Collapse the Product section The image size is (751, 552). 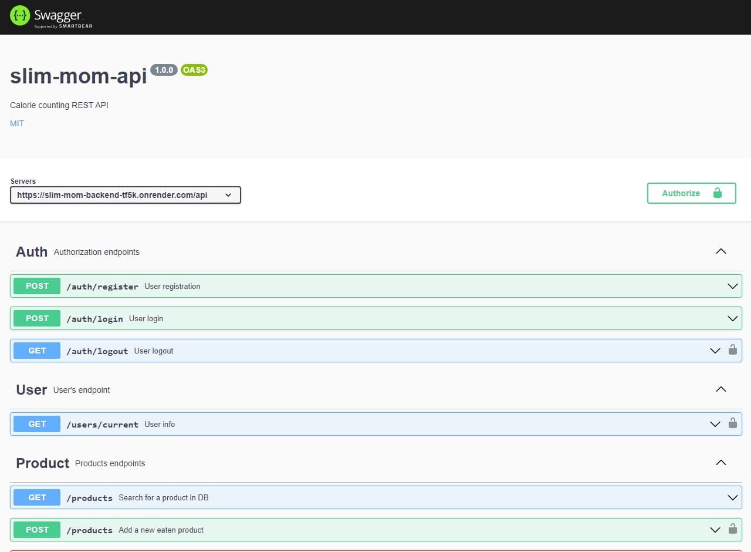721,463
